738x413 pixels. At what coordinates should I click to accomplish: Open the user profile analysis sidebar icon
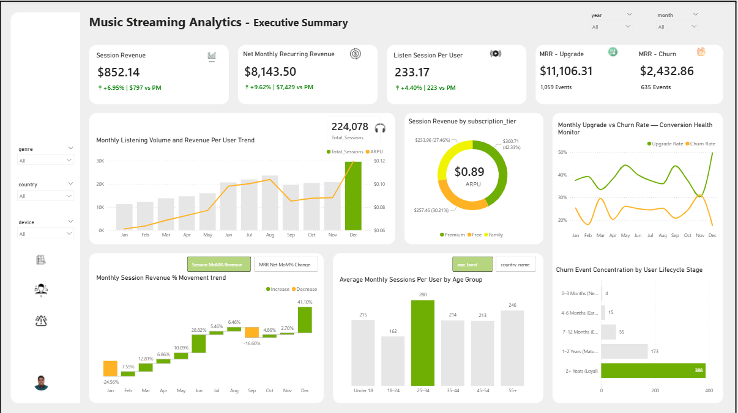(x=42, y=290)
